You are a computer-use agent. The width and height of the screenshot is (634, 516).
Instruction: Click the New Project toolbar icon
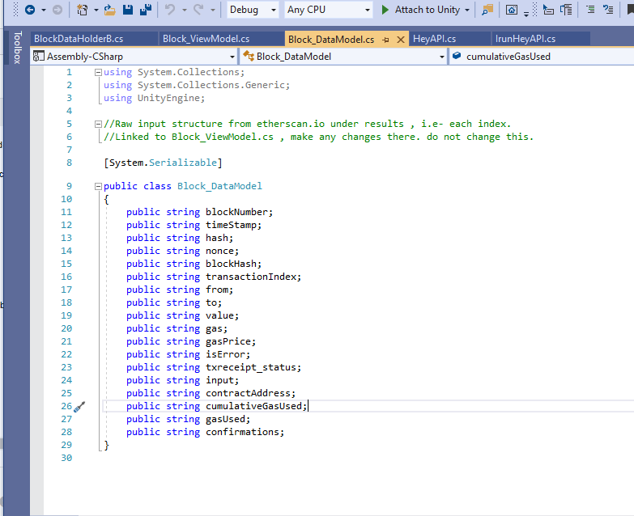coord(83,10)
